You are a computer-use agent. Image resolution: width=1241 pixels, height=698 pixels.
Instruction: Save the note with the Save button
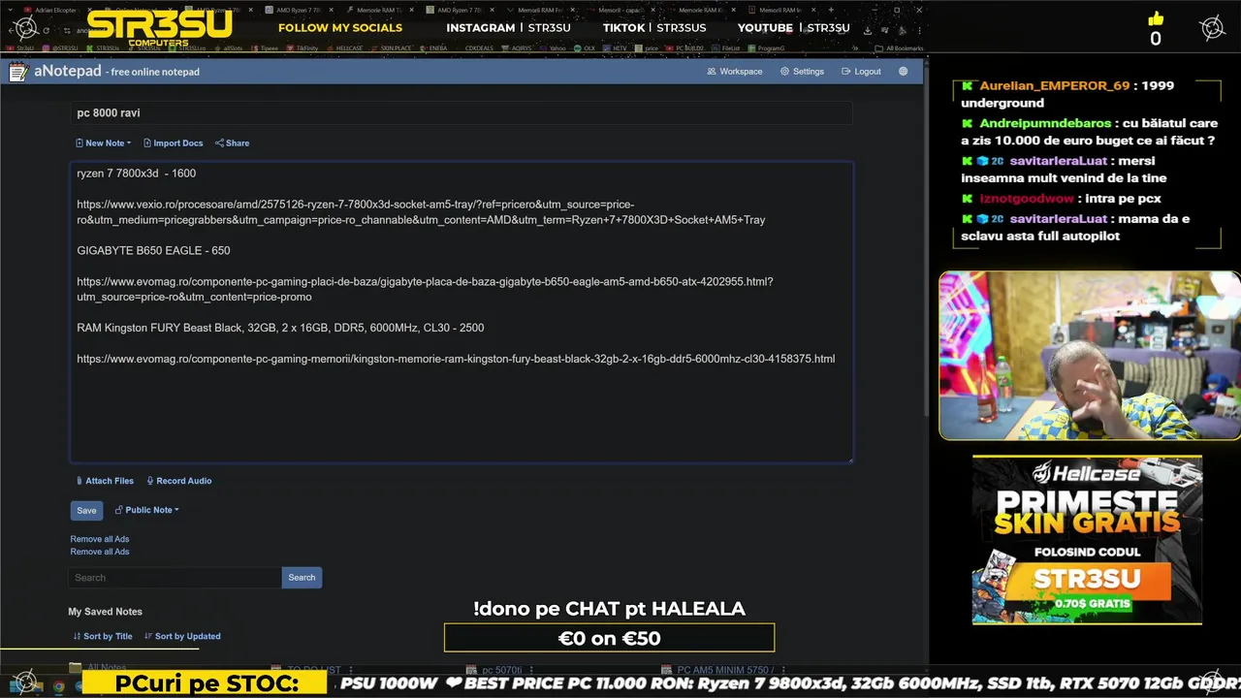point(86,511)
